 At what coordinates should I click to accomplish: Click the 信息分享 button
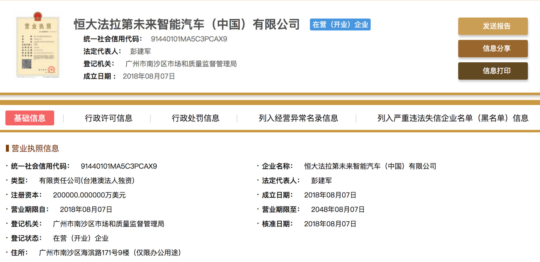pos(493,48)
